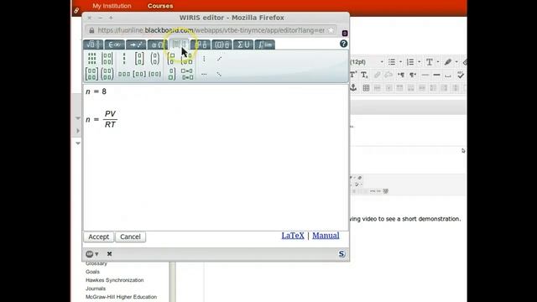Click the Firefox URL address bar
The height and width of the screenshot is (302, 537).
[x=211, y=30]
